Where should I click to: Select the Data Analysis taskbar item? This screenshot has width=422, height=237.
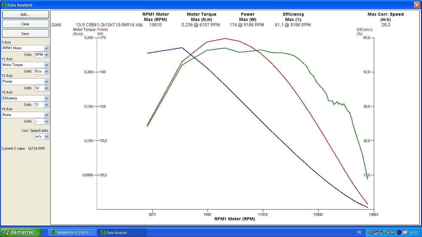(121, 232)
